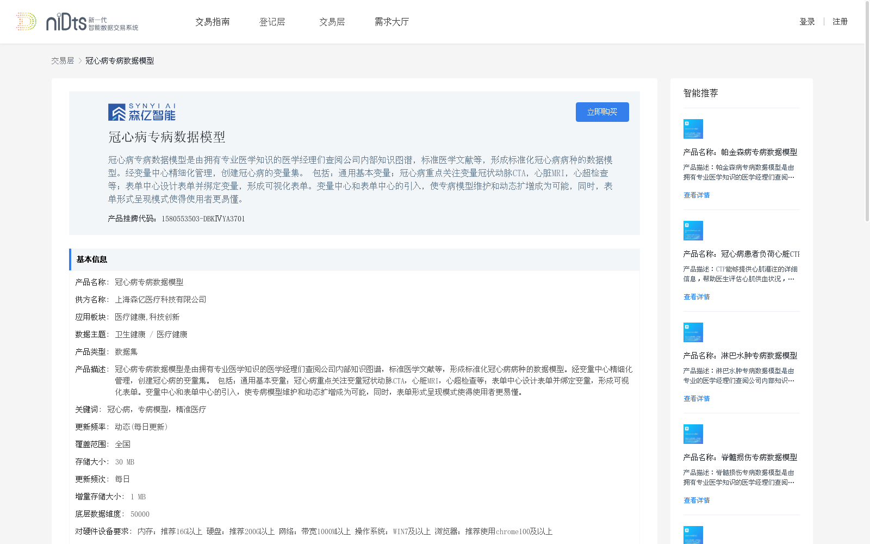Click supplier name 上海森亿医疗科技有限公司
This screenshot has width=870, height=544.
(x=160, y=300)
